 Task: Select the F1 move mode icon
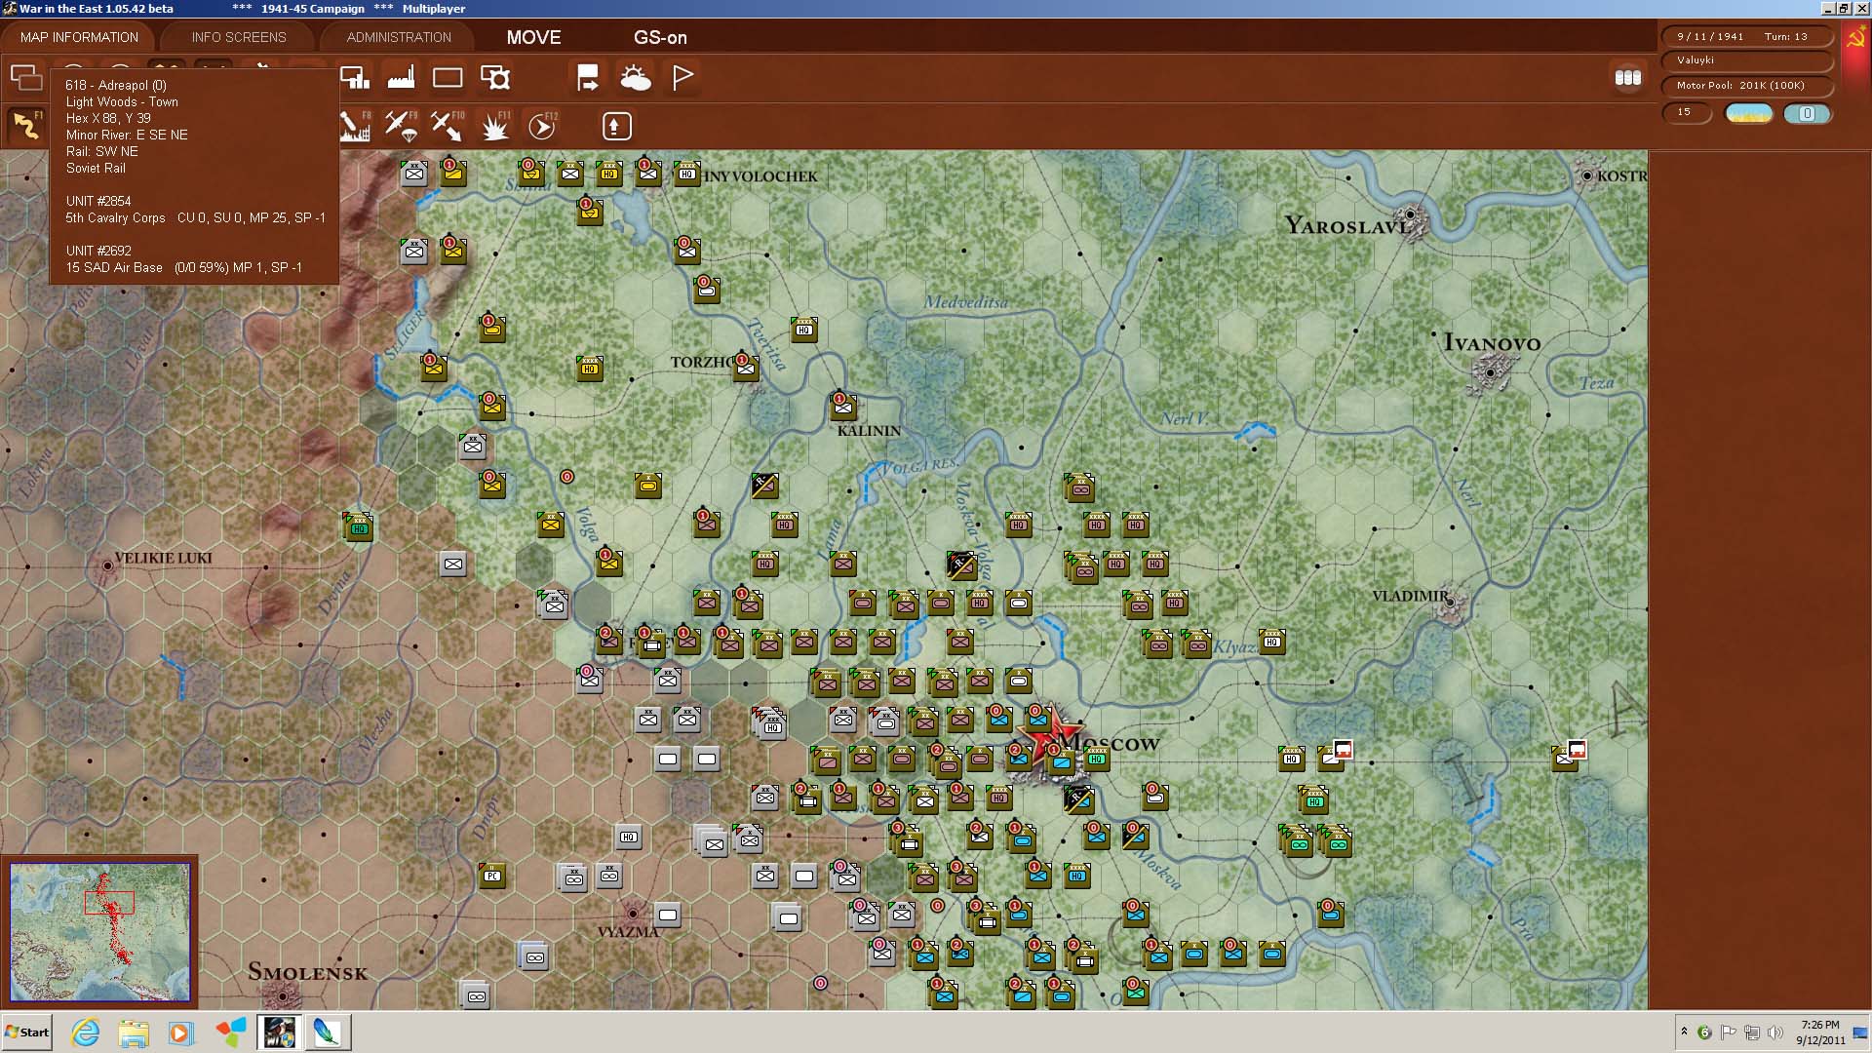(26, 126)
